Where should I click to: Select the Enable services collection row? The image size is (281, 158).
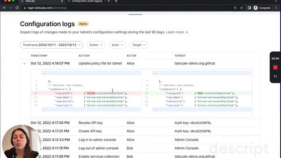coord(140,155)
